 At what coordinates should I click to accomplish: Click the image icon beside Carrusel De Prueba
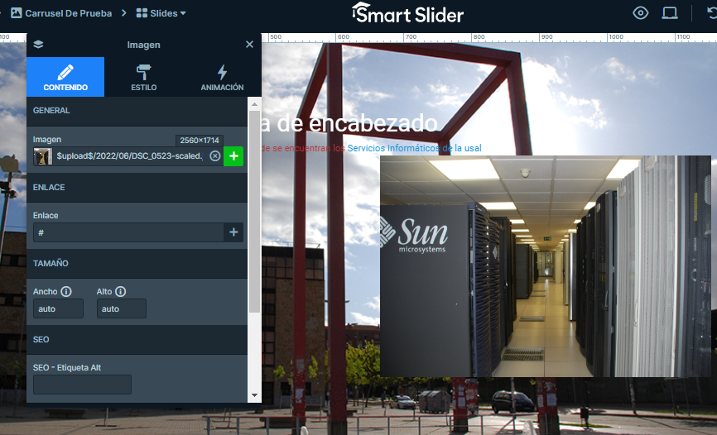[x=17, y=12]
